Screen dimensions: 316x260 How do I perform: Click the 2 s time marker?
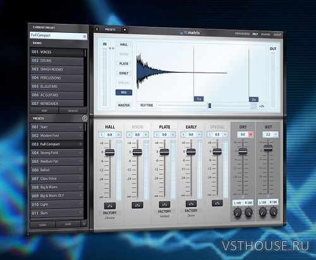253,100
